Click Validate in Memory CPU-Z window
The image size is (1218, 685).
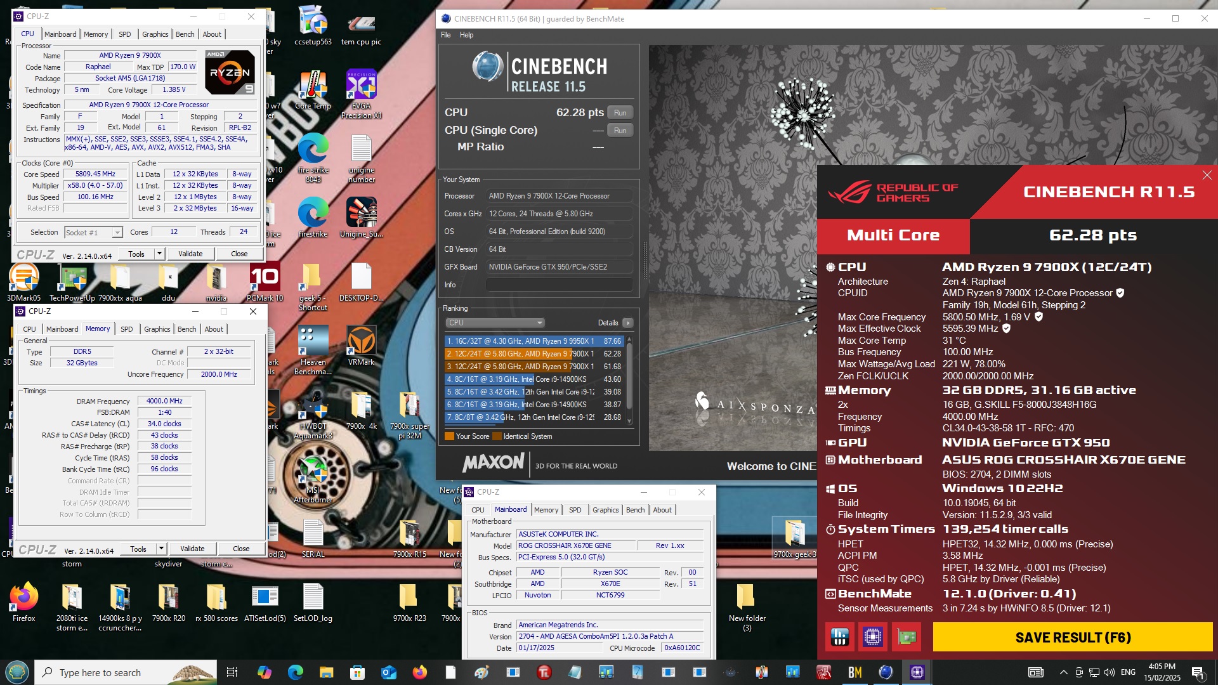192,549
